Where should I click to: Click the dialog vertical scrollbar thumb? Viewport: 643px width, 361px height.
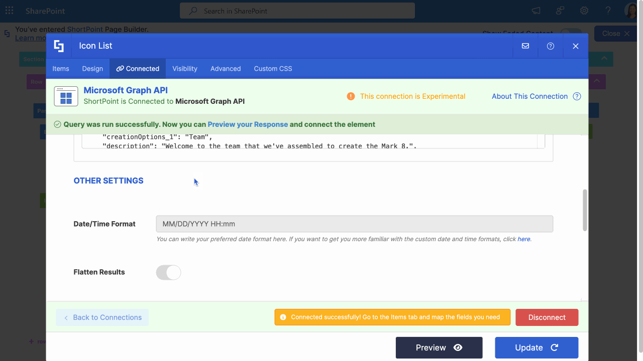tap(585, 210)
